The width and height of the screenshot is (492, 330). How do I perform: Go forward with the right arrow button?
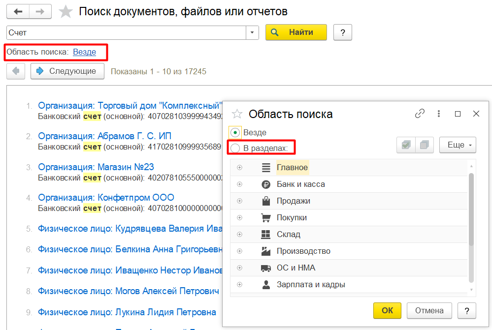coord(41,12)
